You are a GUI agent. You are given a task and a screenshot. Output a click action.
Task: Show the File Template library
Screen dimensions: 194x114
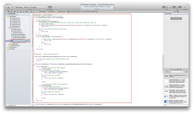click(172, 69)
